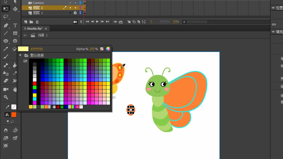Collapse the 位置 section in properties
Screen dimensions: 283x159
[273, 8]
